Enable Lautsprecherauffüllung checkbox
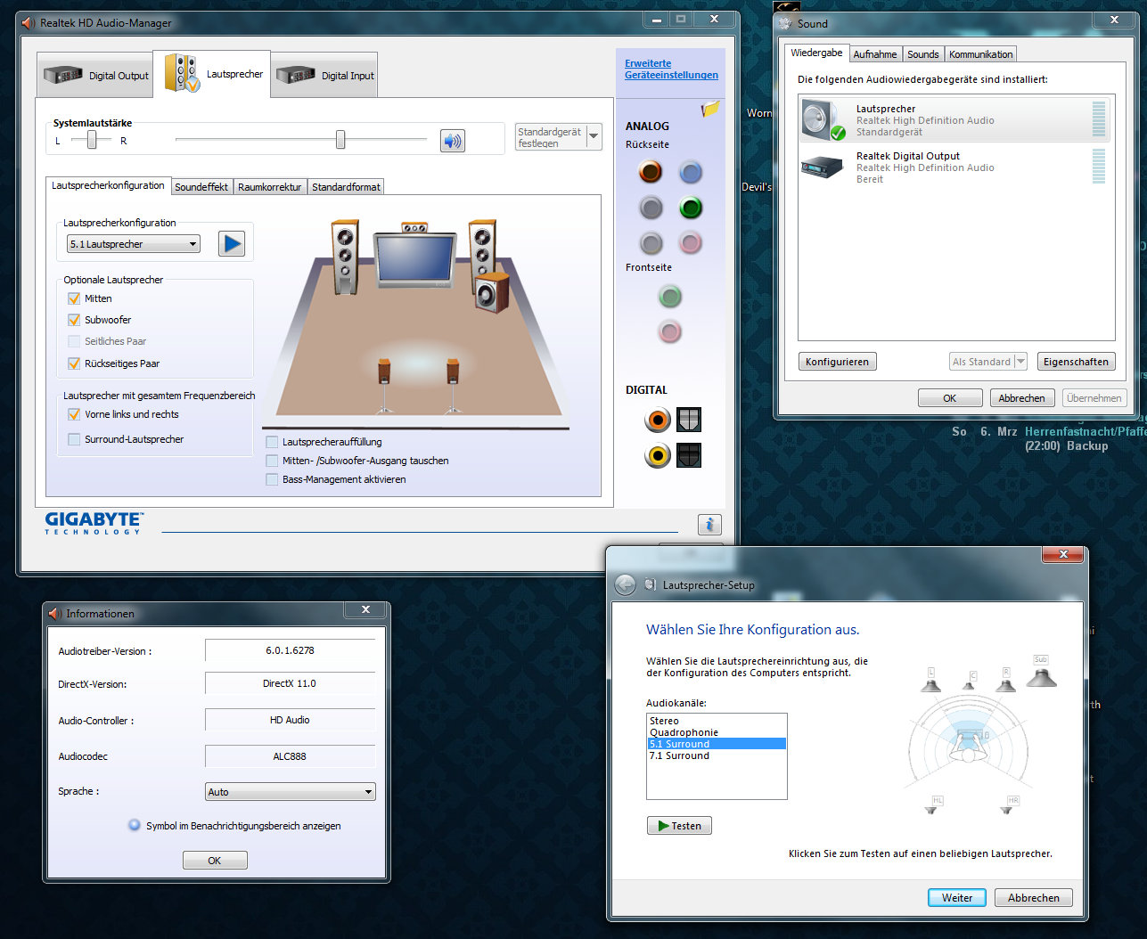The width and height of the screenshot is (1147, 939). [x=272, y=442]
